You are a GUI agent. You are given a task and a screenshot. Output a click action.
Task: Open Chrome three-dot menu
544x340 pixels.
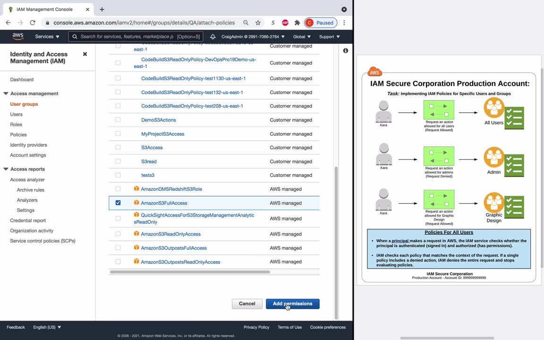point(344,23)
